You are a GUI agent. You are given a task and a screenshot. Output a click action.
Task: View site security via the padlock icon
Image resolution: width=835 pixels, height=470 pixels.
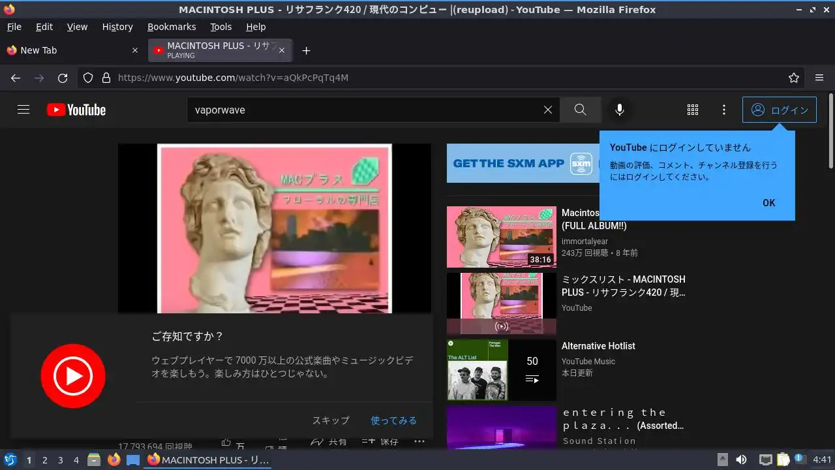coord(106,78)
